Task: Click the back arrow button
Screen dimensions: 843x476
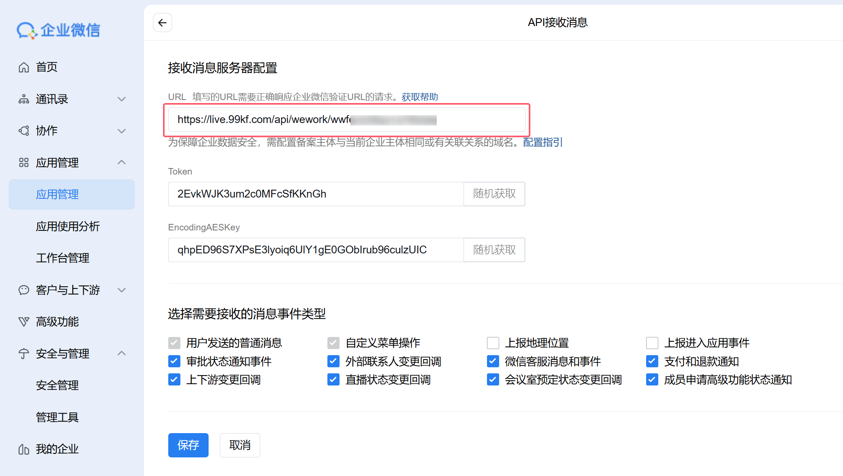Action: point(163,23)
